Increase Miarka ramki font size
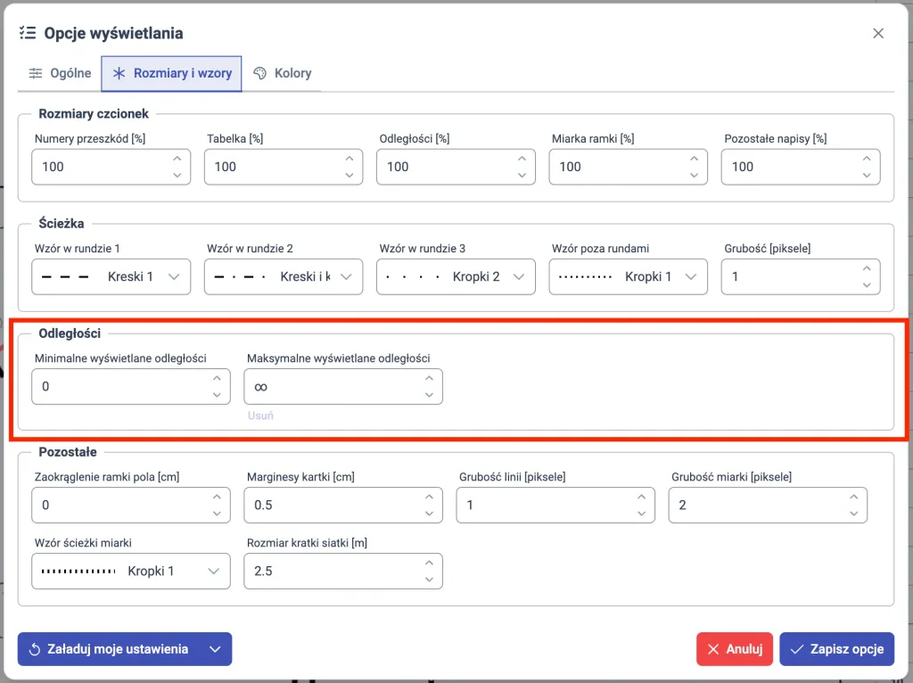This screenshot has width=913, height=683. [x=695, y=159]
